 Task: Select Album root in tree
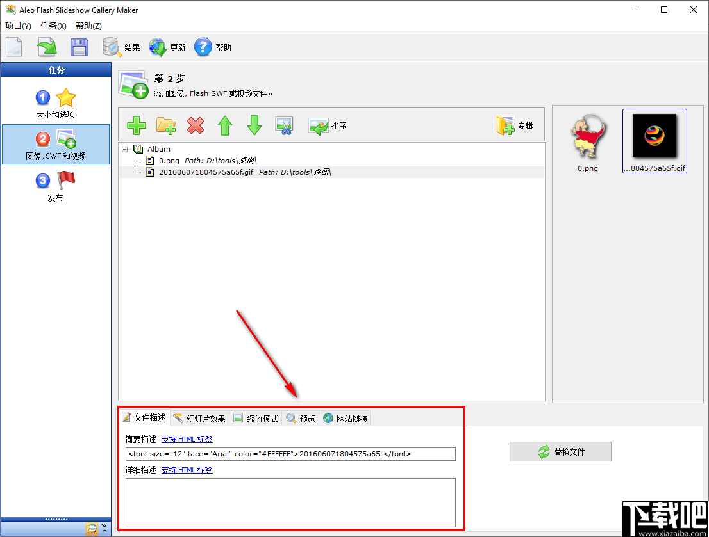tap(159, 149)
